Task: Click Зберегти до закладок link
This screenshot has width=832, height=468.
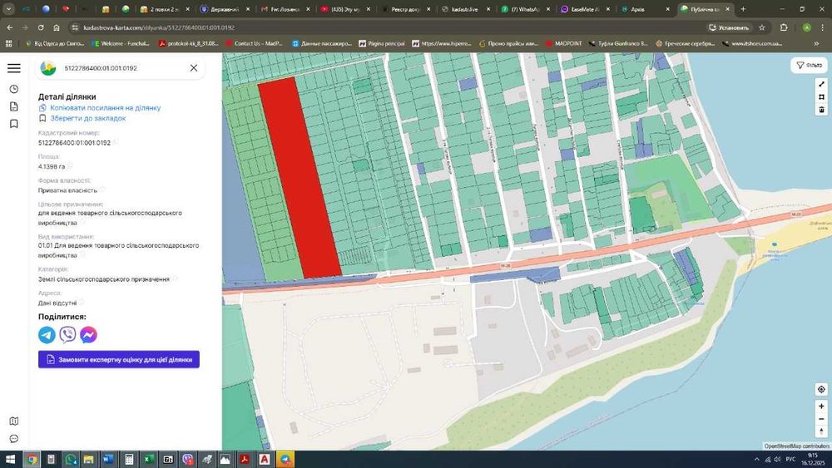Action: coord(87,118)
